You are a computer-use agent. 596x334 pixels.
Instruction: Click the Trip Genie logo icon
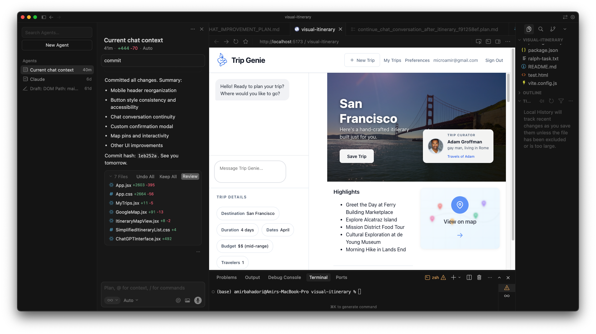click(222, 60)
